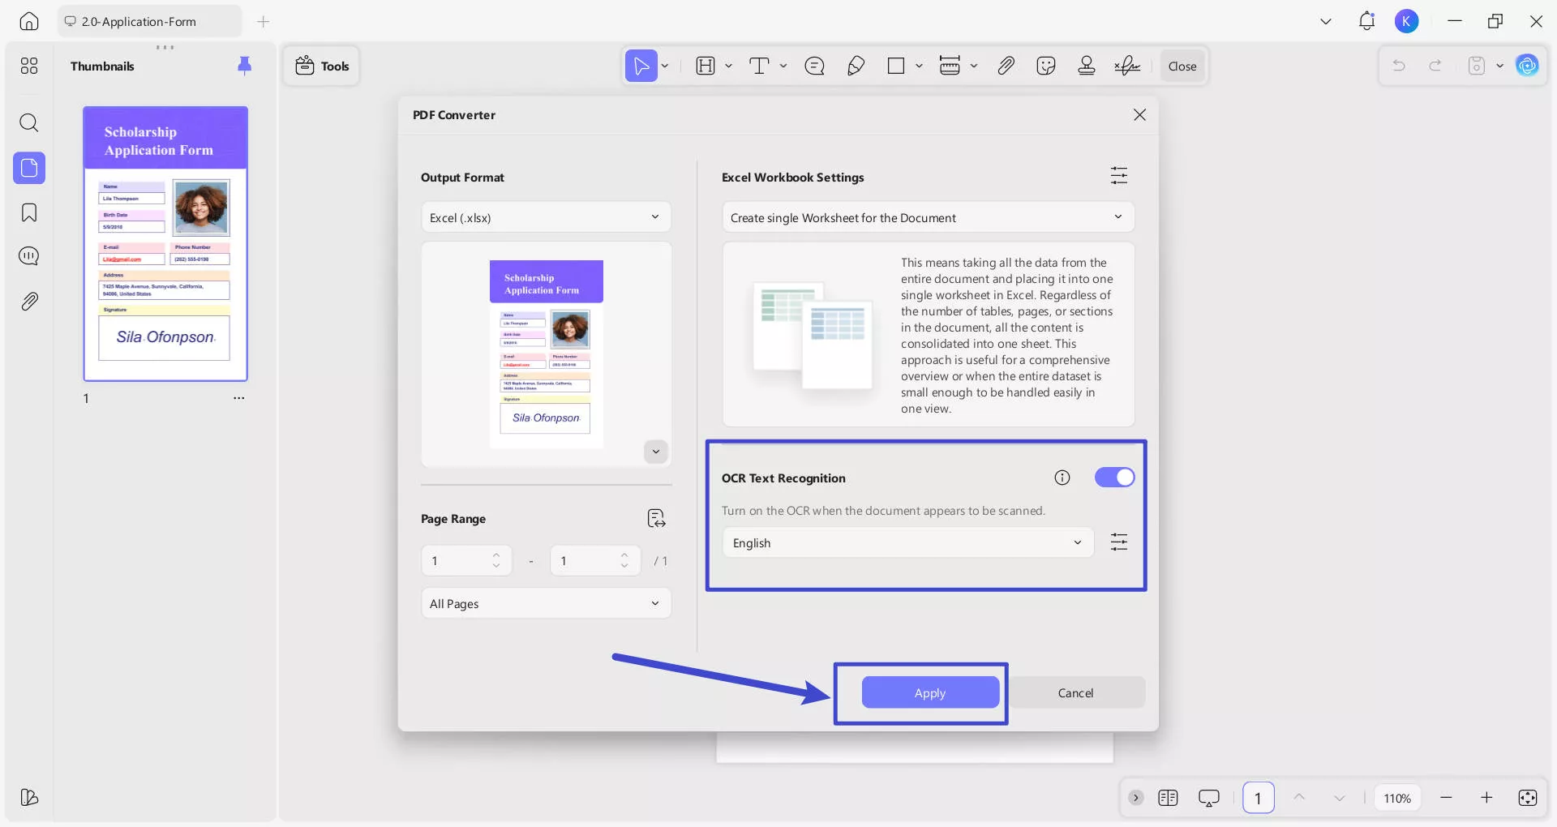Undo the last action
The width and height of the screenshot is (1557, 827).
pyautogui.click(x=1399, y=66)
